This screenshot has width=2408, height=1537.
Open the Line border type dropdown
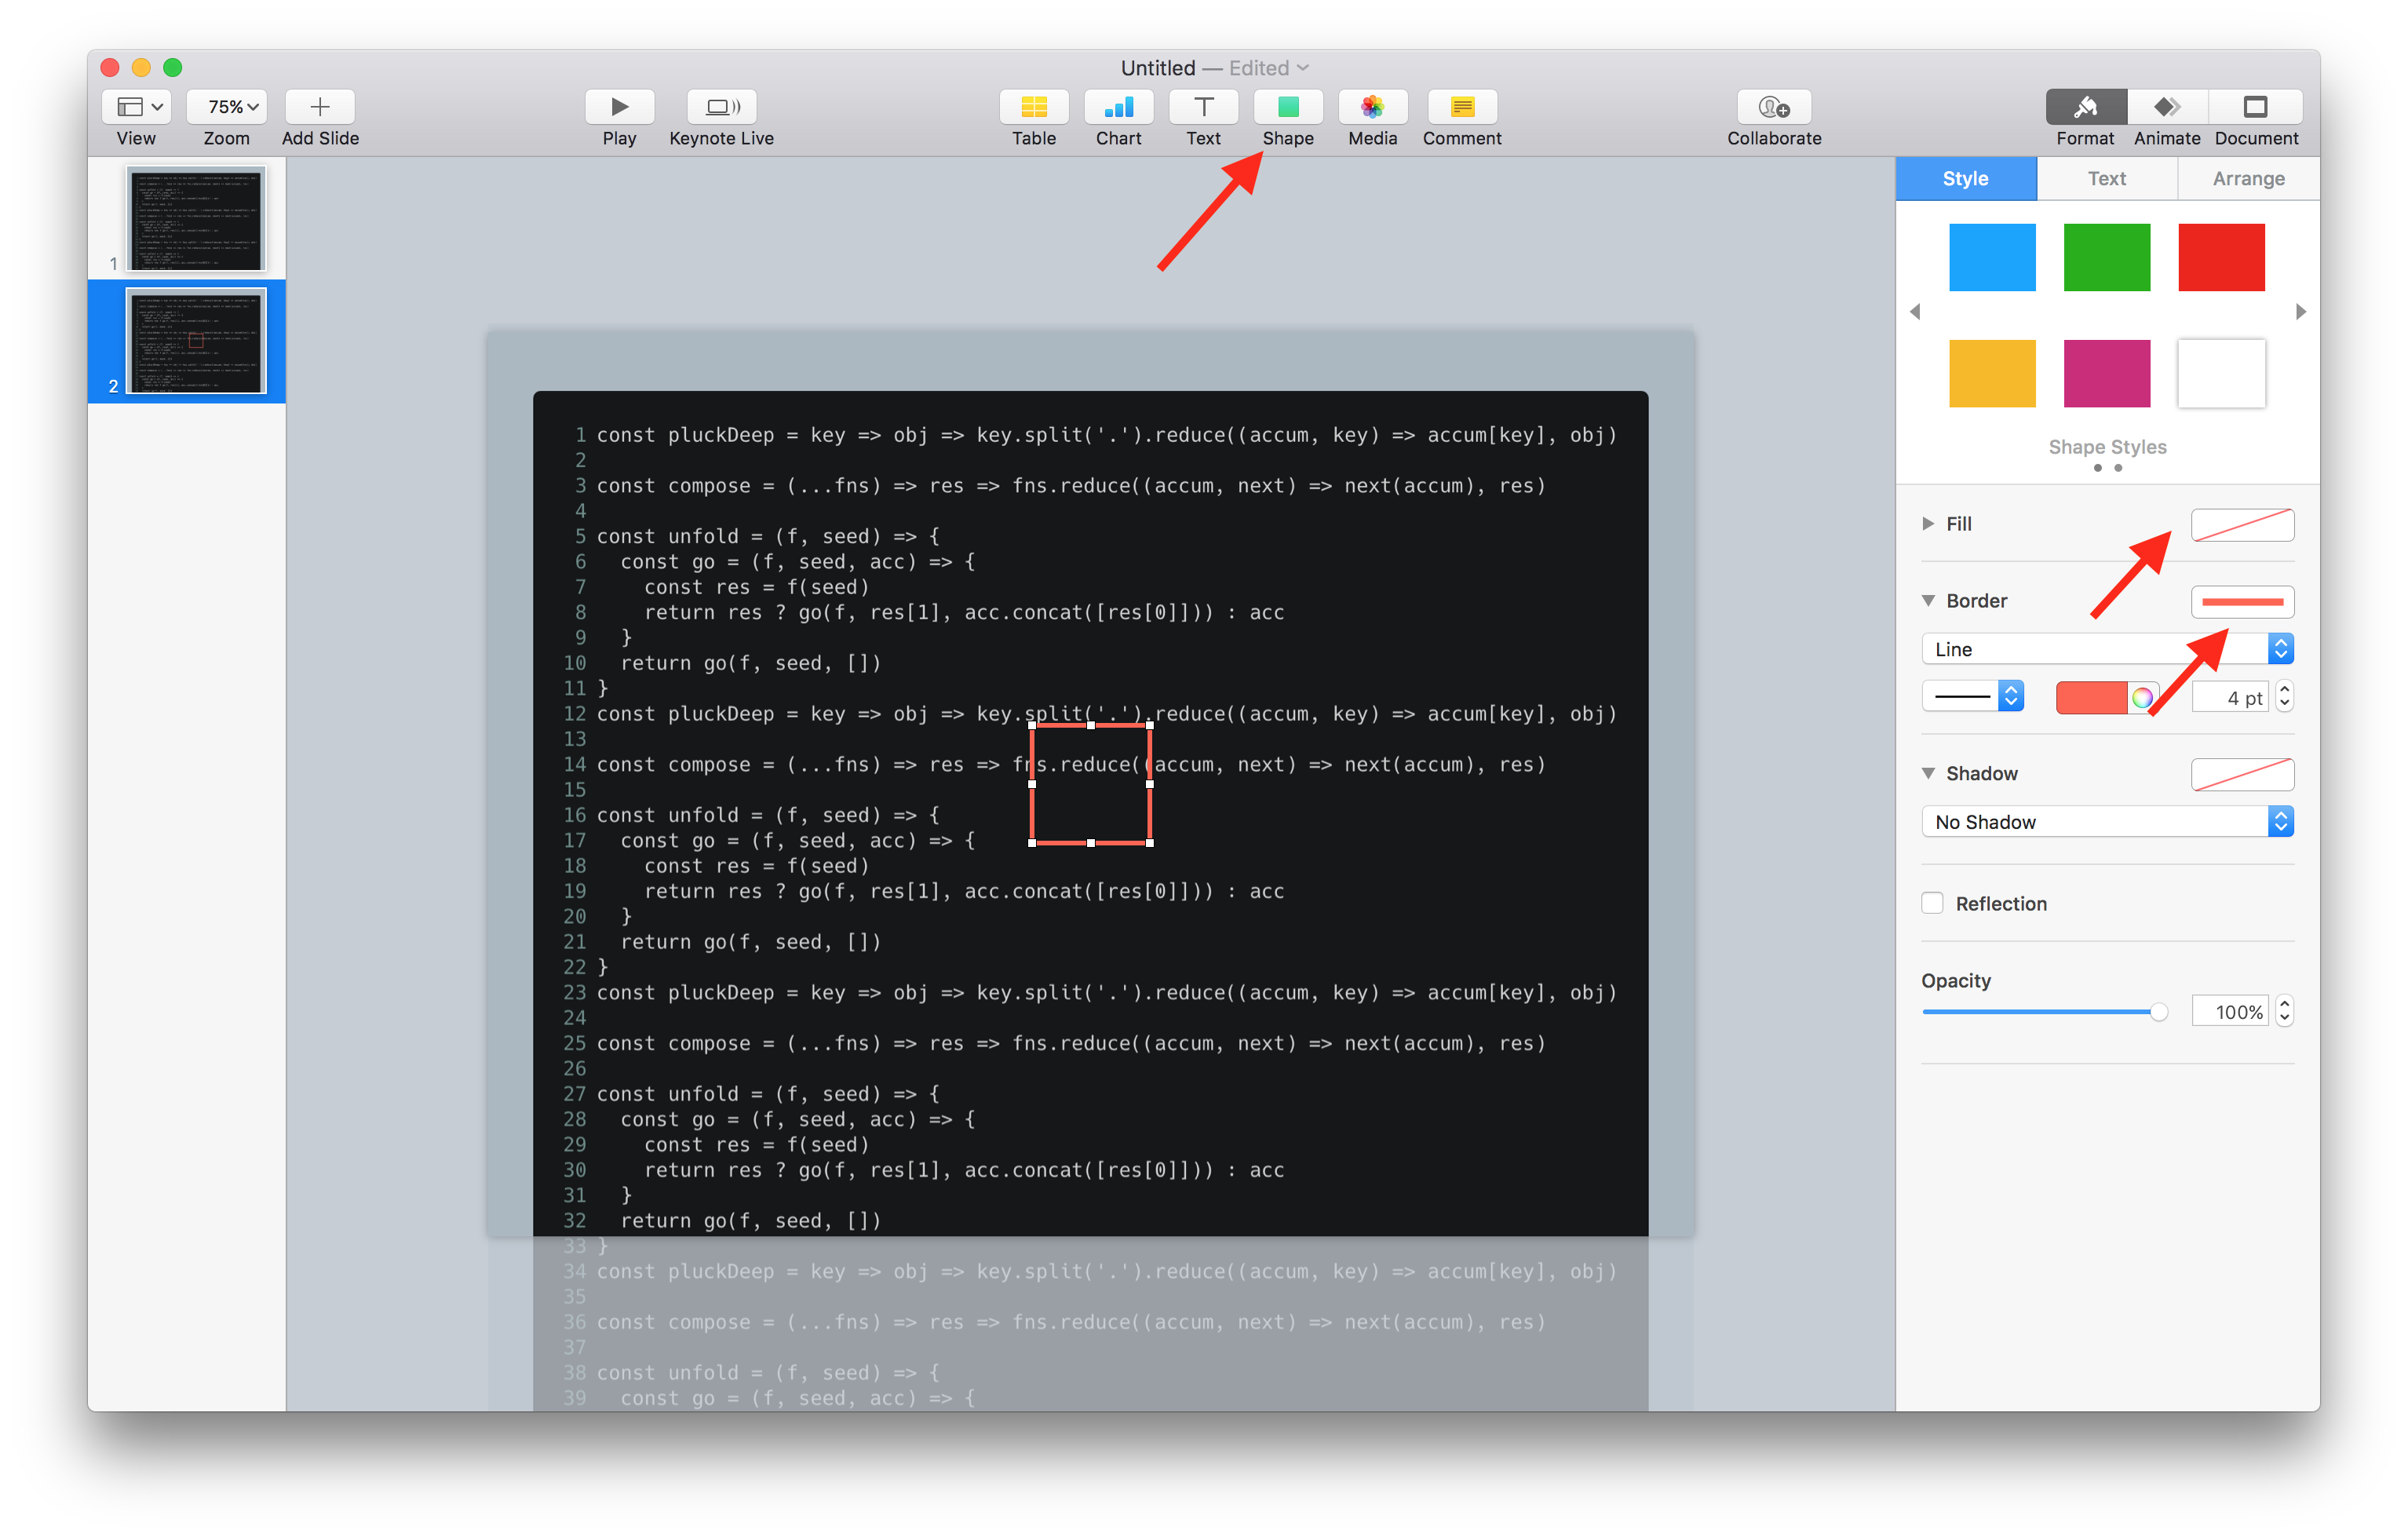point(2106,649)
